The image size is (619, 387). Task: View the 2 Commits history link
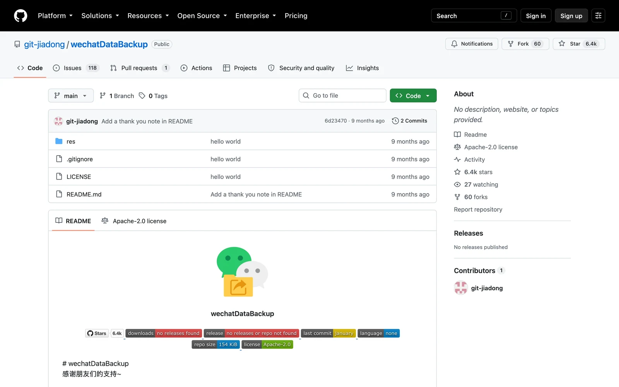click(410, 121)
